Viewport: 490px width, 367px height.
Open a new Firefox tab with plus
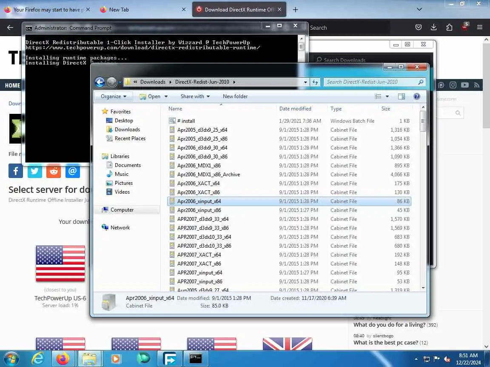pyautogui.click(x=295, y=10)
